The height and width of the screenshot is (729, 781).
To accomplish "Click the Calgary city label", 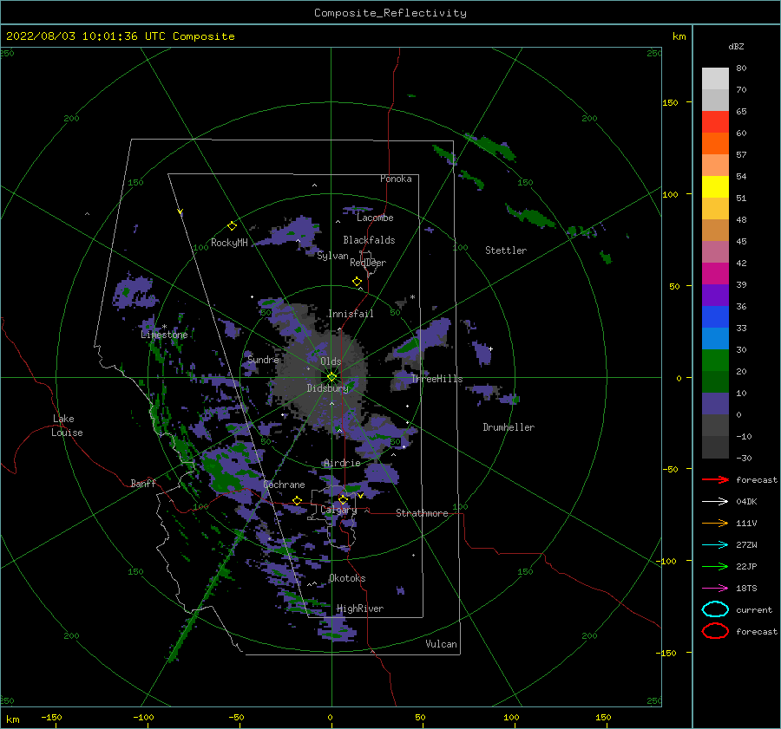I will coord(338,510).
